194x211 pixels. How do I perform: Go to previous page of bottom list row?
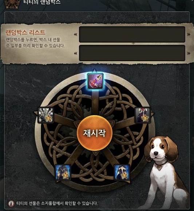[76, 54]
